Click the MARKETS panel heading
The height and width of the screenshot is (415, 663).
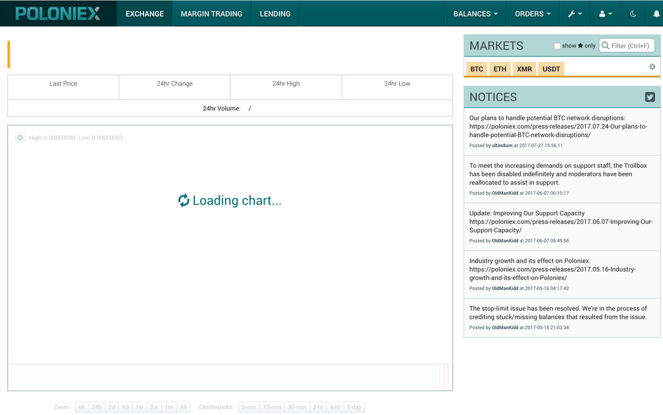[x=496, y=45]
